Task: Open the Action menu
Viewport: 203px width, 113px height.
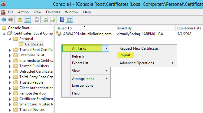Action: tap(23, 12)
